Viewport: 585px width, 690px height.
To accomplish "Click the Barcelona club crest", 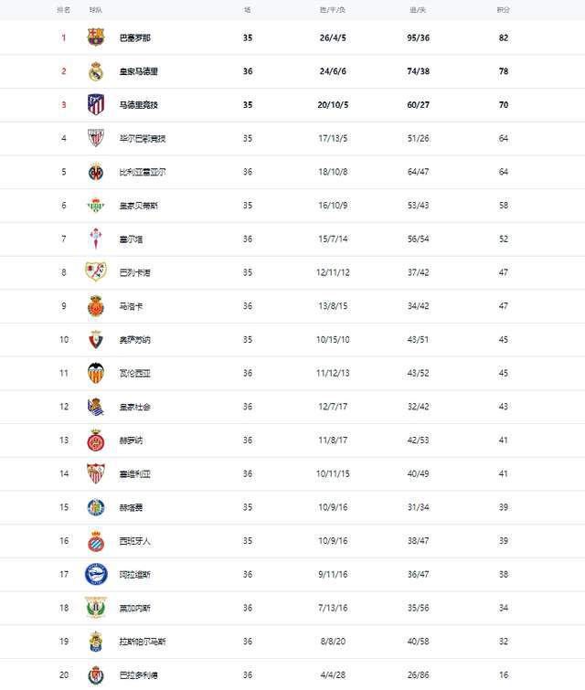I will click(x=95, y=37).
